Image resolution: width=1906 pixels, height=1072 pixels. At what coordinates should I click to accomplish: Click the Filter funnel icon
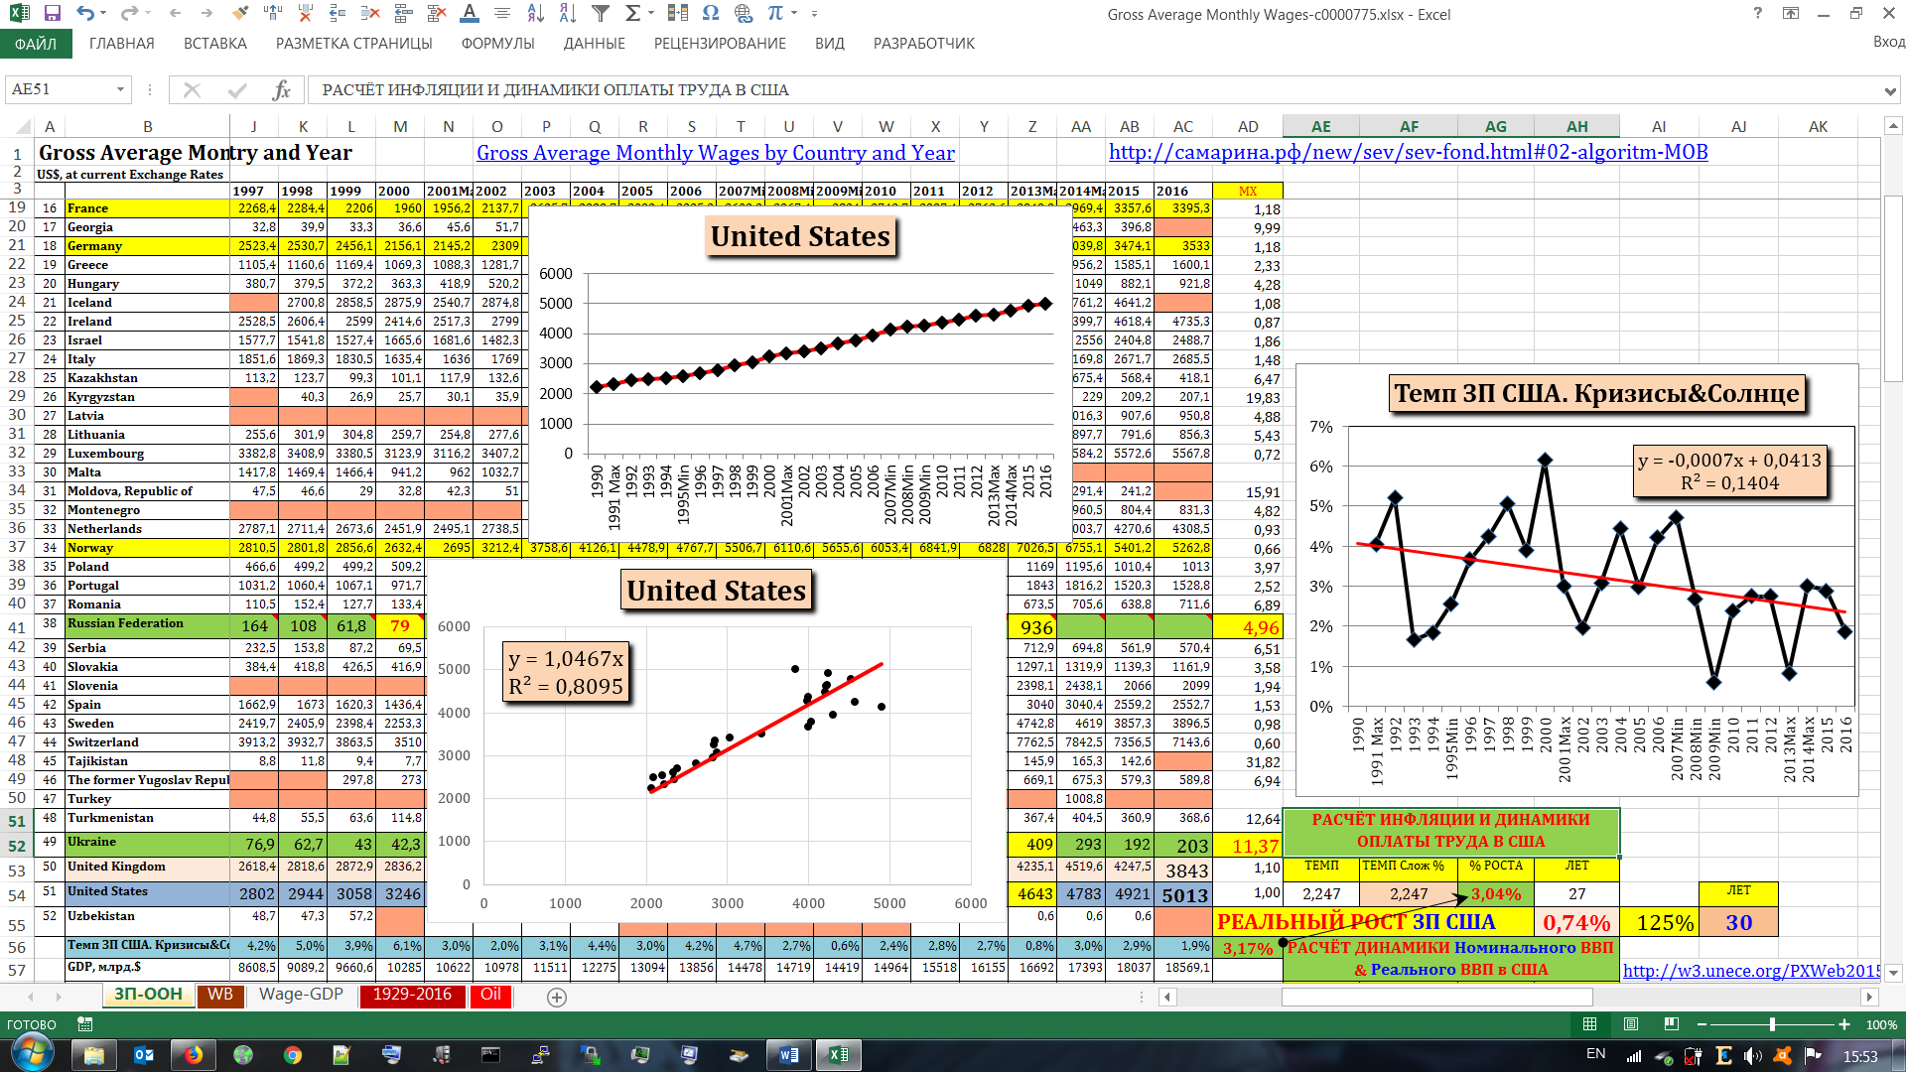(601, 14)
